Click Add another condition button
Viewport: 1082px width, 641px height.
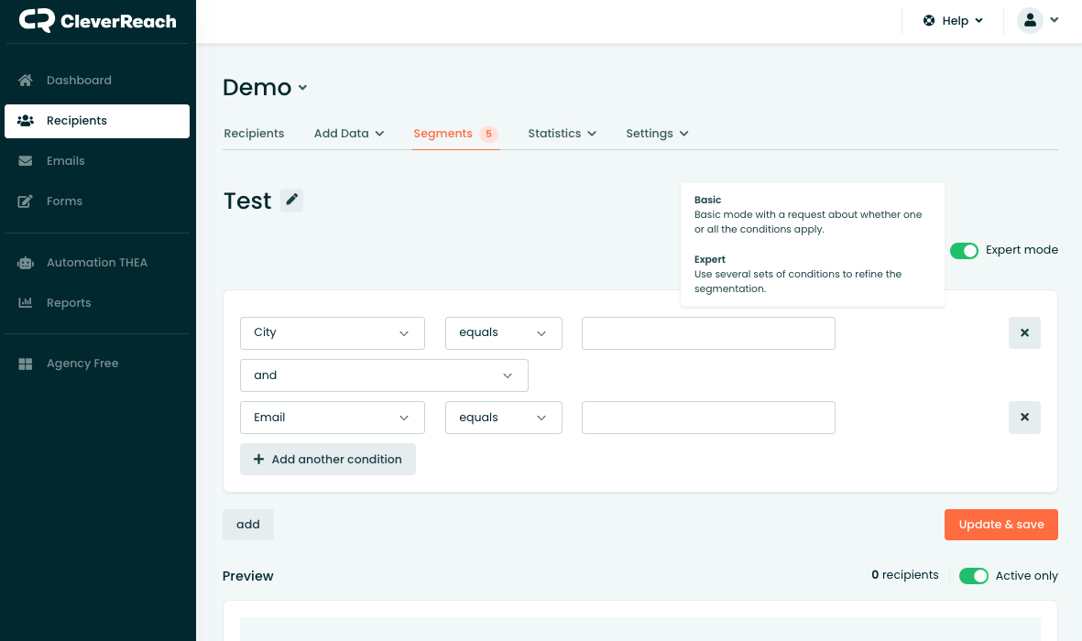[327, 460]
